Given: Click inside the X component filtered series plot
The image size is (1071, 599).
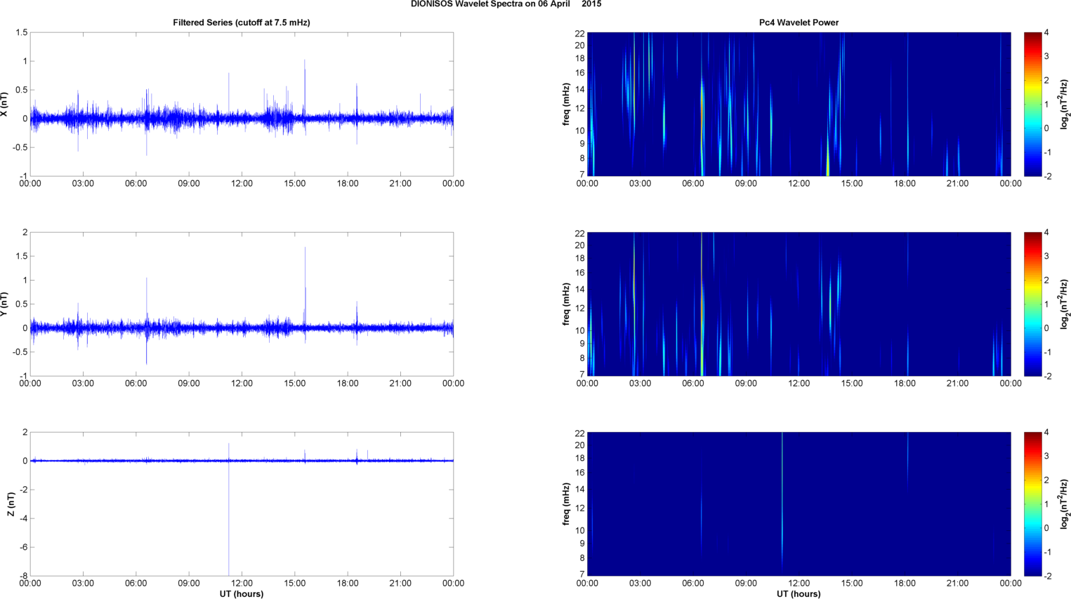Looking at the screenshot, I should click(242, 104).
